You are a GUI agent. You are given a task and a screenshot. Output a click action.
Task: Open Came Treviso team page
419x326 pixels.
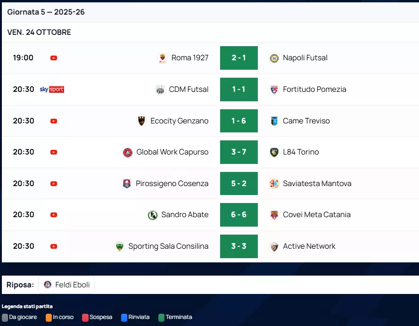click(306, 121)
